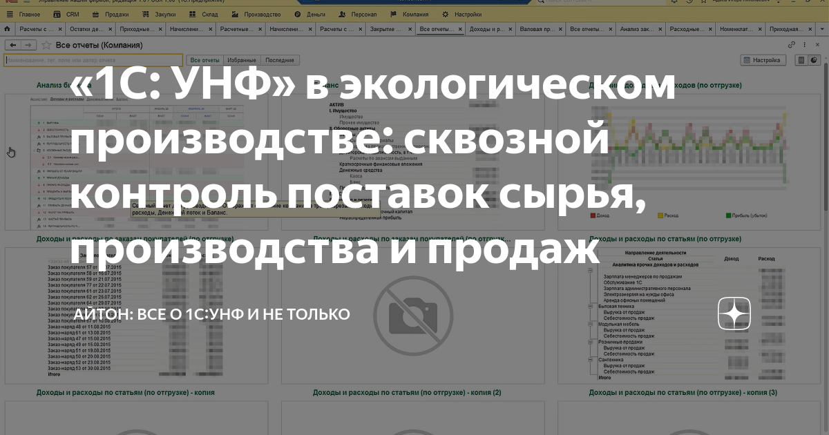Select the Избранные filter button
Image resolution: width=829 pixels, height=435 pixels.
pos(242,60)
